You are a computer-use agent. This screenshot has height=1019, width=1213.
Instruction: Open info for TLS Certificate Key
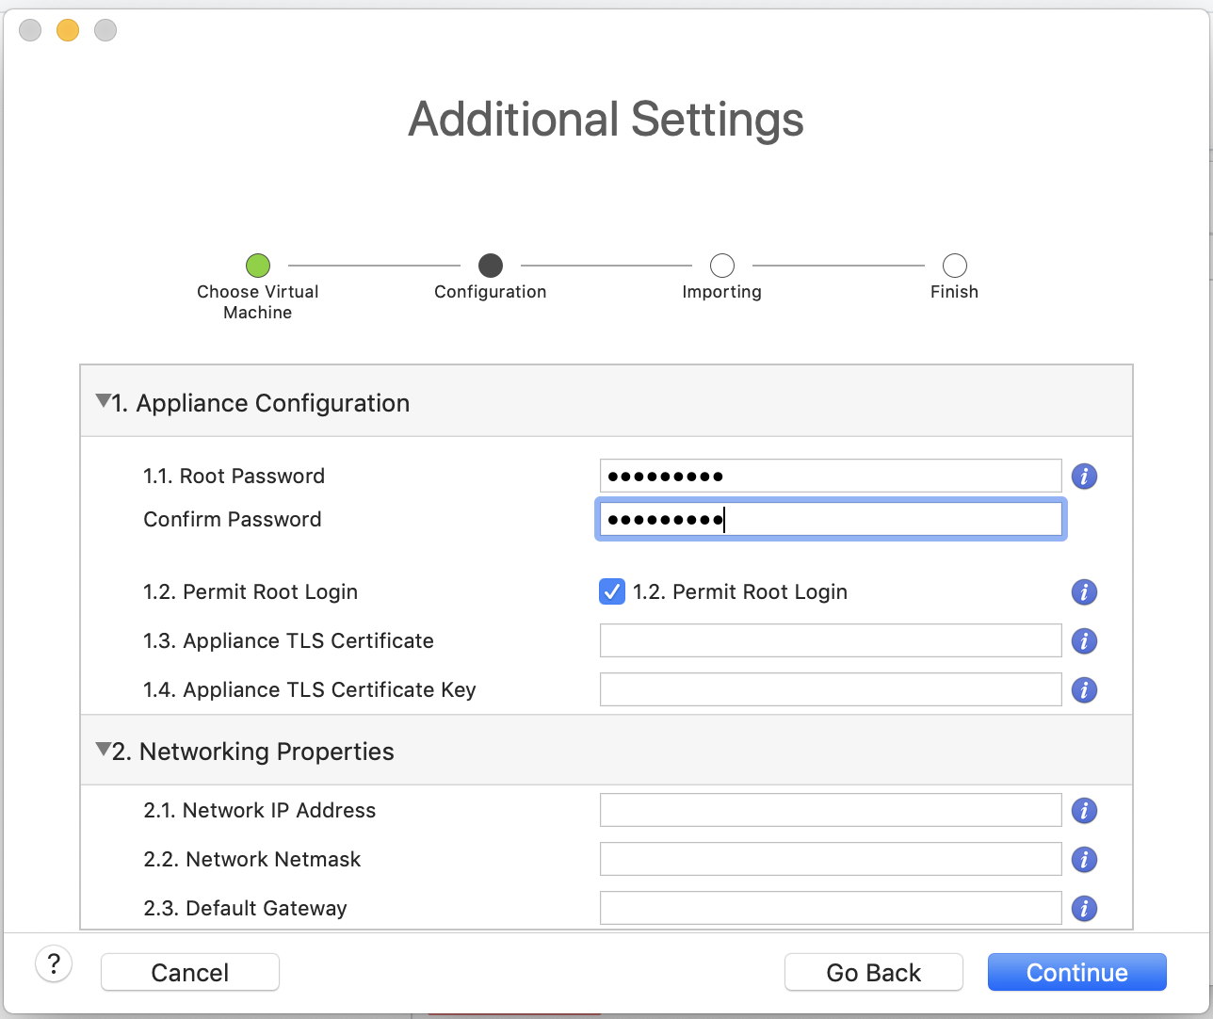click(x=1084, y=690)
